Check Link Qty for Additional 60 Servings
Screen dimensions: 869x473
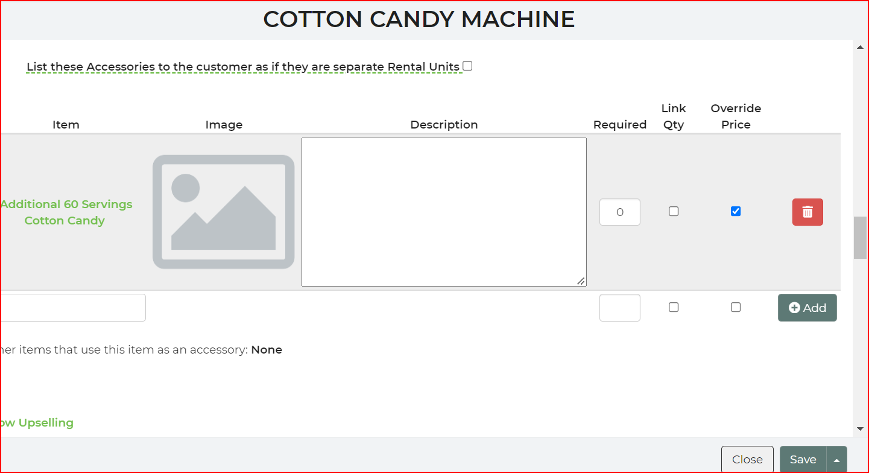tap(674, 211)
